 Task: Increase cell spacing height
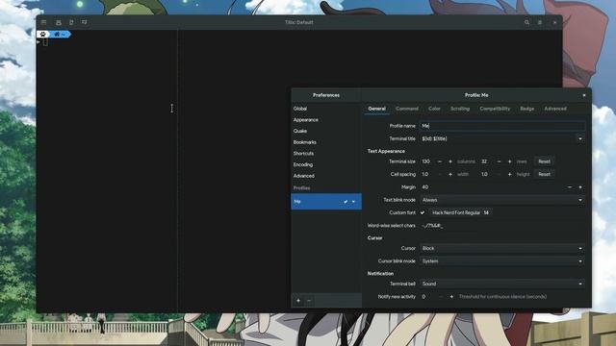tap(509, 174)
